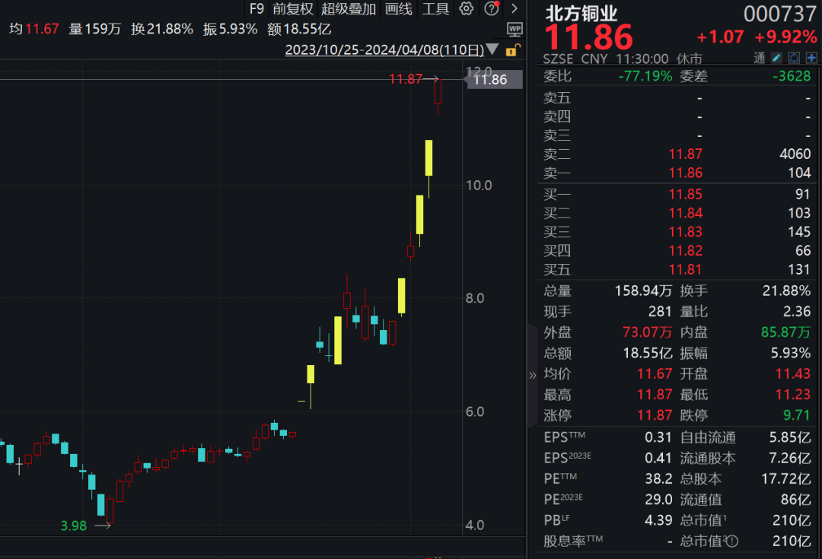Click stock name 北方铜业
The height and width of the screenshot is (559, 822).
click(581, 13)
